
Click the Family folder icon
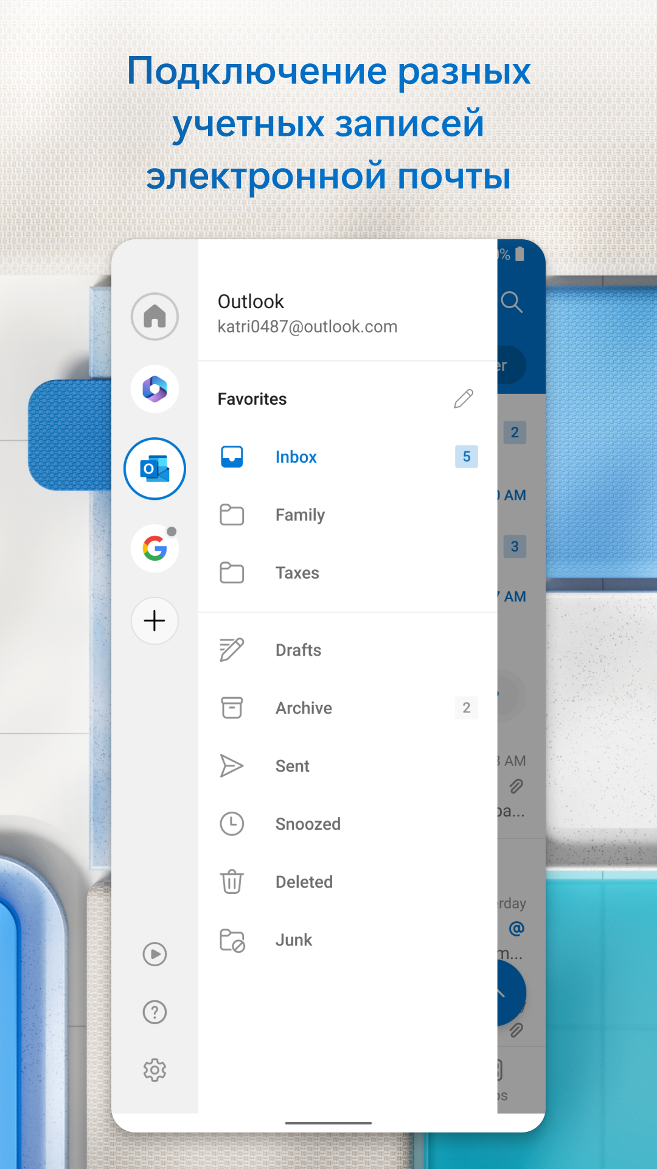click(232, 515)
